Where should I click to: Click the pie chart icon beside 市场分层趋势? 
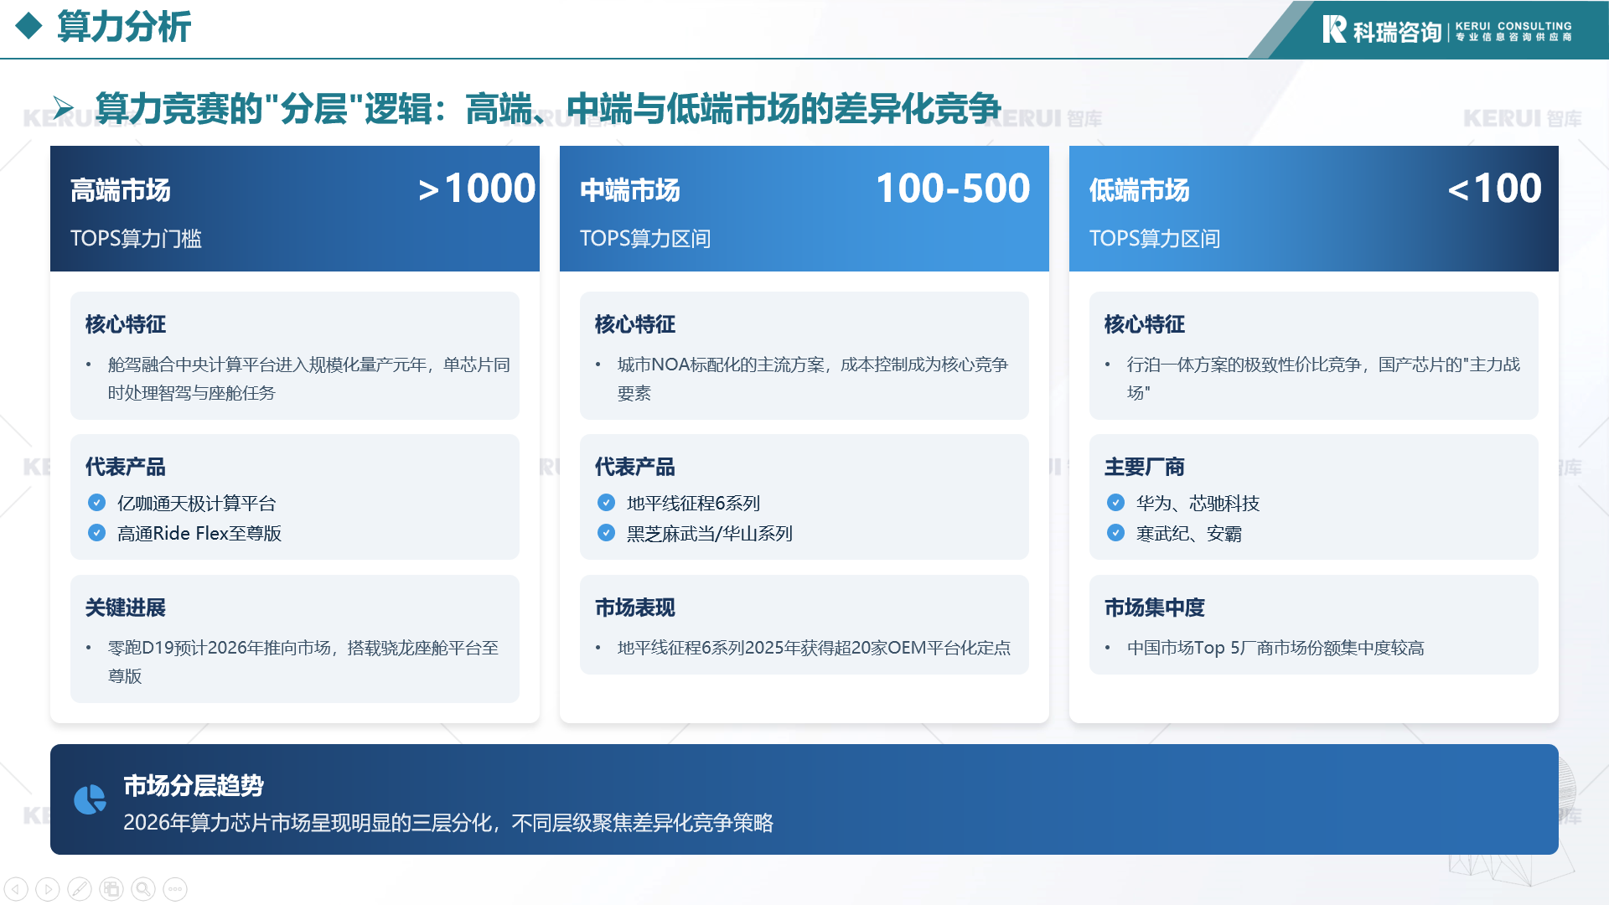pos(90,799)
